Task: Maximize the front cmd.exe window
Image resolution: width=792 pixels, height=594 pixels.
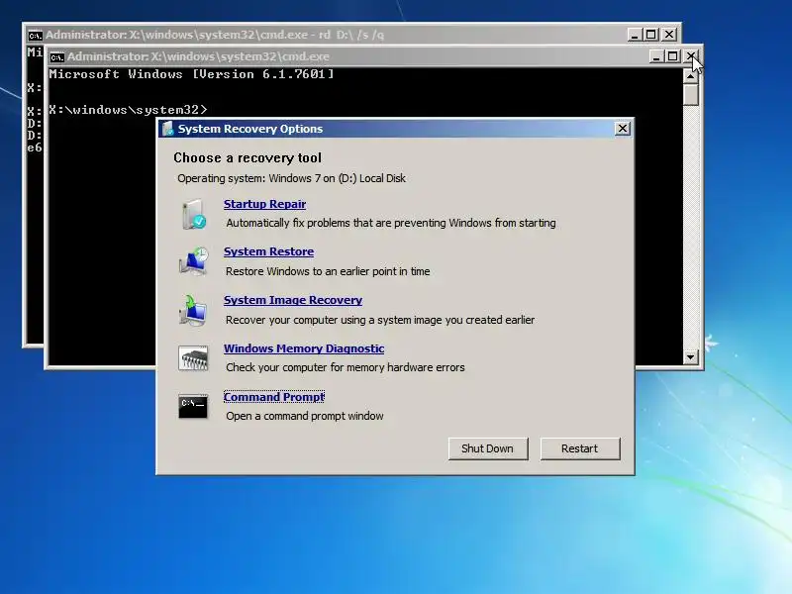Action: (x=673, y=56)
